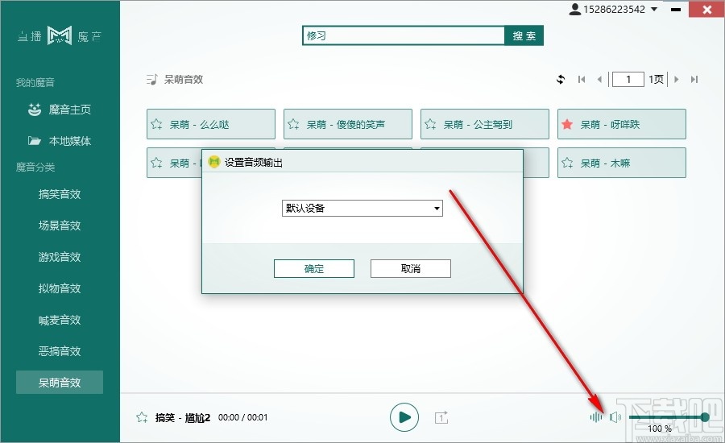The width and height of the screenshot is (725, 443).
Task: Click the refresh icon near pagination
Action: click(x=561, y=79)
